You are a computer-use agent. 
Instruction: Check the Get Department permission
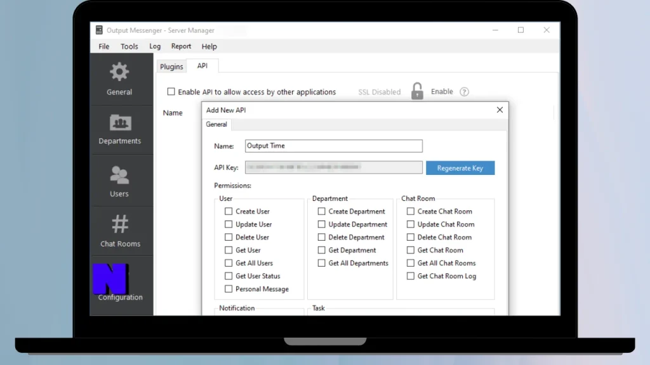[321, 250]
